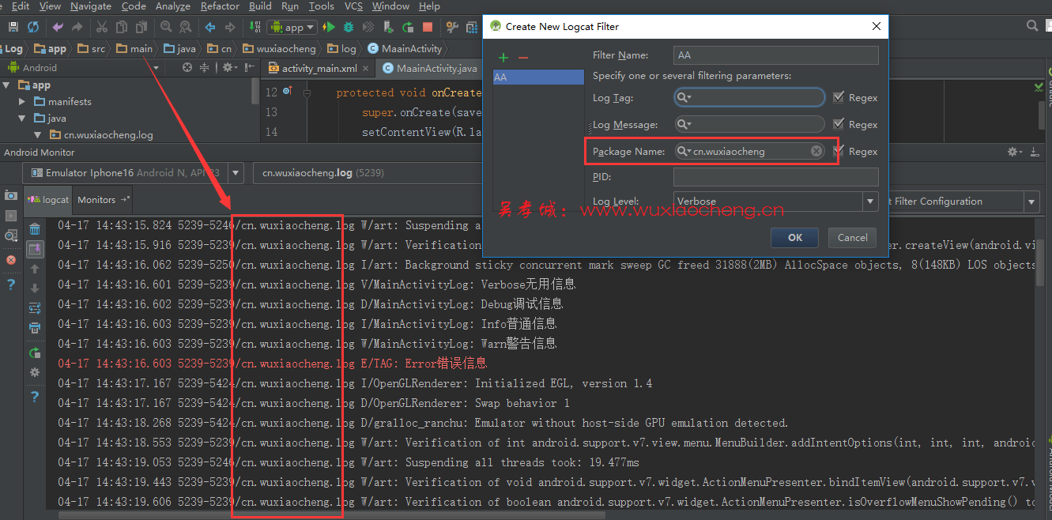Open the Refactor menu
The height and width of the screenshot is (520, 1052).
[220, 6]
